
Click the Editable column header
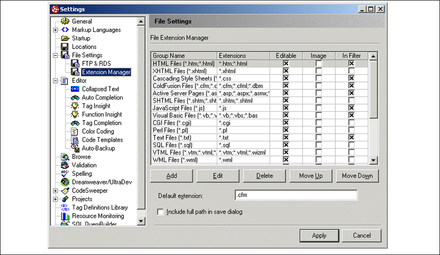click(x=286, y=56)
